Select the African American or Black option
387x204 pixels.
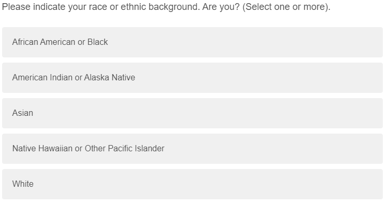click(x=192, y=42)
